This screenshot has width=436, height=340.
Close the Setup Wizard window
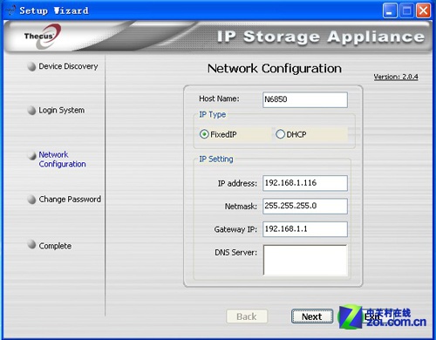(x=424, y=11)
